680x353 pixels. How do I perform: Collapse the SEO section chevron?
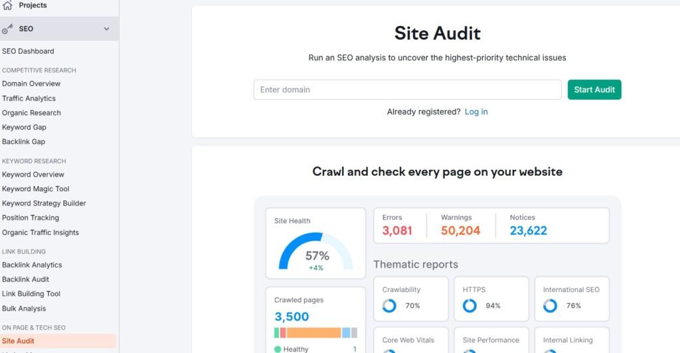(x=106, y=29)
